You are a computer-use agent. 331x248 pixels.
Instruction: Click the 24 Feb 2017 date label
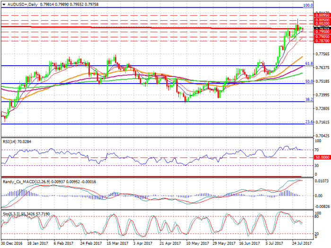[x=91, y=243]
